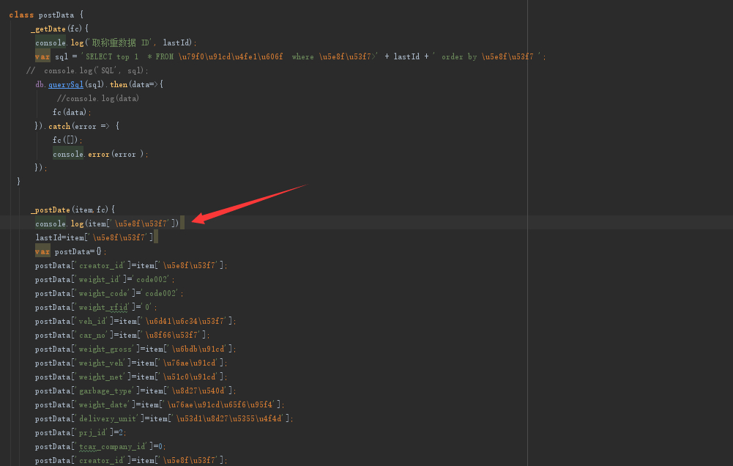The width and height of the screenshot is (733, 466).
Task: Click the _postDate(item,fc) method declaration
Action: pos(72,210)
